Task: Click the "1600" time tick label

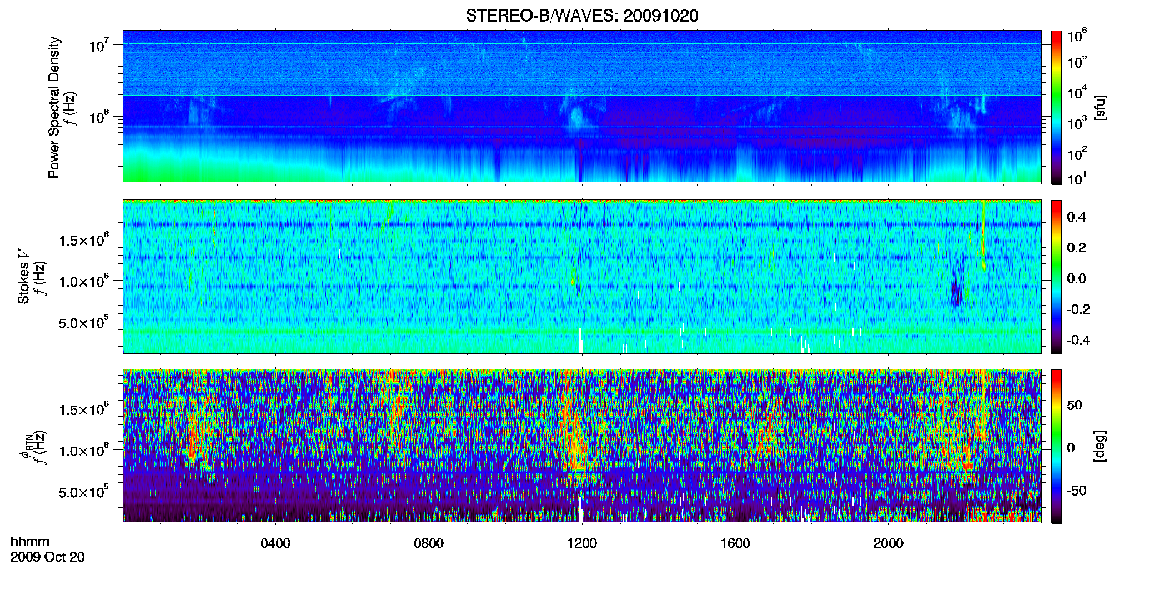Action: pyautogui.click(x=735, y=543)
